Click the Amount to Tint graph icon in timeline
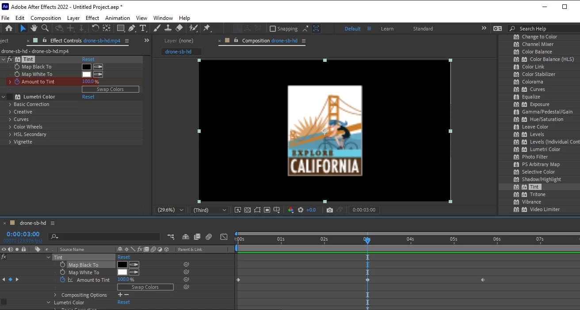Image resolution: width=580 pixels, height=310 pixels. pyautogui.click(x=70, y=280)
